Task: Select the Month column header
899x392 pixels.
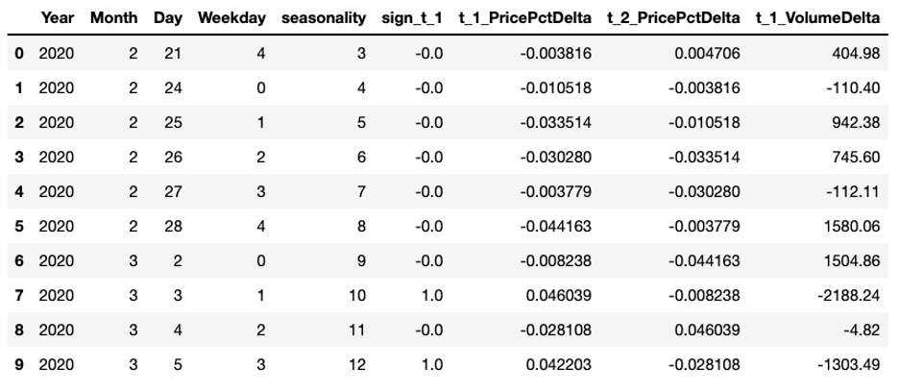Action: pos(113,18)
